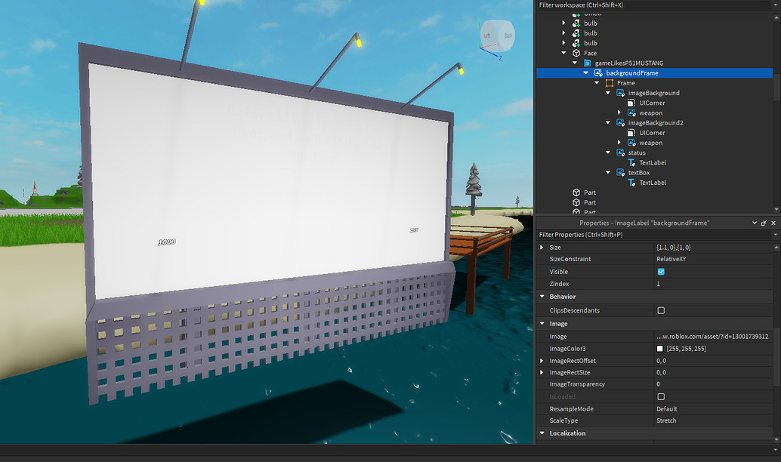Click the undock button on the Properties panel
This screenshot has height=462, width=781.
pyautogui.click(x=764, y=223)
